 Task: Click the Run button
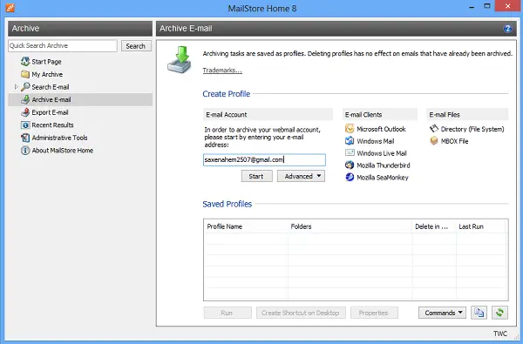228,313
